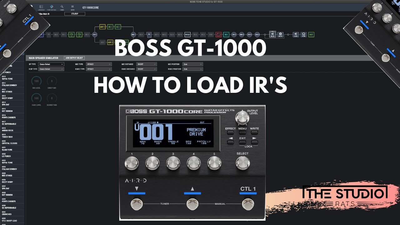Select patch U021 GLAM FUNK
This screenshot has width=400, height=225.
pyautogui.click(x=12, y=149)
